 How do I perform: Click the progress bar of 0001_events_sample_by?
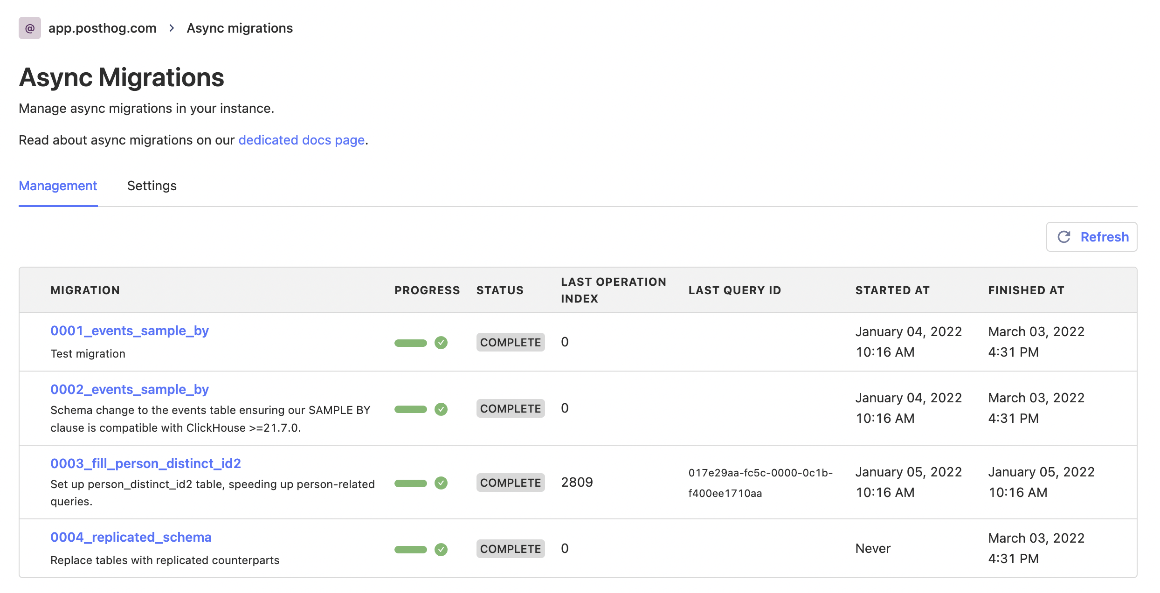(410, 342)
